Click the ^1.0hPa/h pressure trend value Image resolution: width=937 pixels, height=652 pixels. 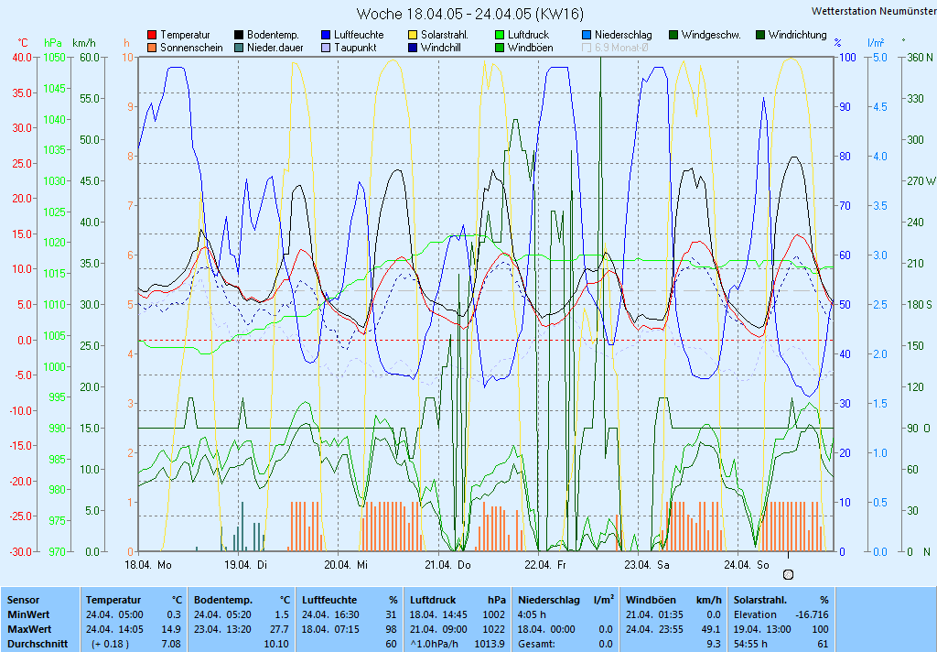[435, 645]
